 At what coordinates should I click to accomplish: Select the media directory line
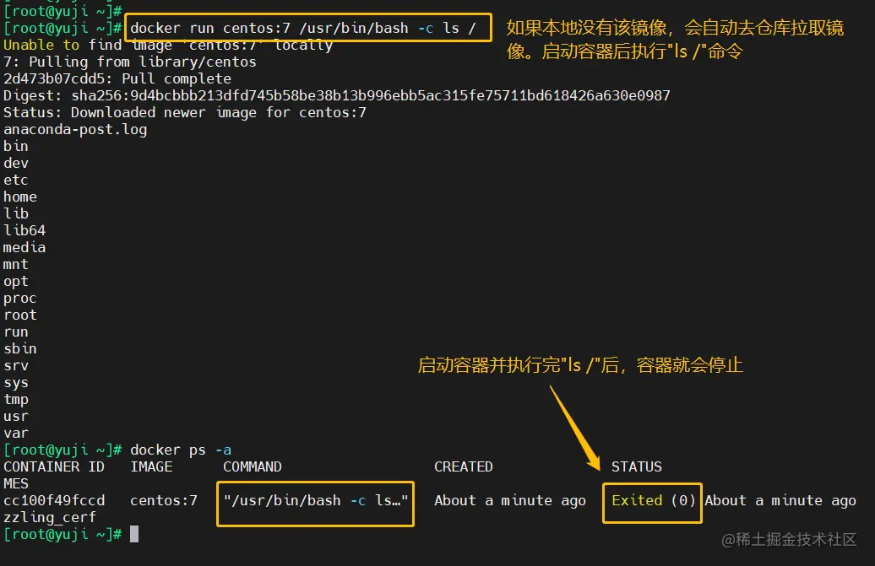[x=24, y=247]
